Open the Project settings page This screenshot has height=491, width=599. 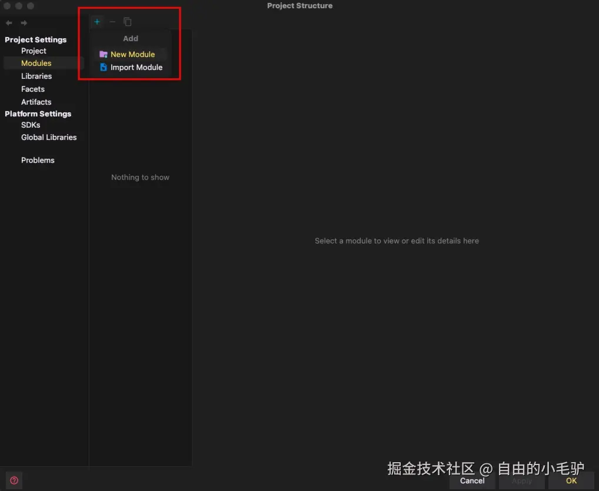pyautogui.click(x=34, y=51)
